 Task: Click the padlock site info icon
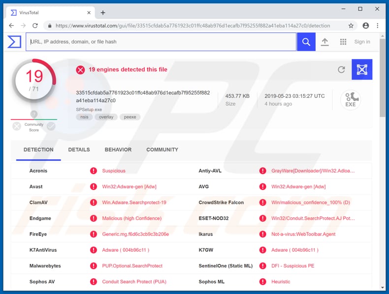point(50,26)
